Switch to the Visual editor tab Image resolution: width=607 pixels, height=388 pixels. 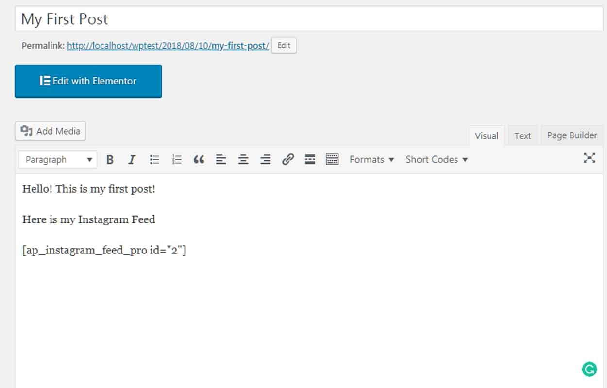tap(487, 136)
